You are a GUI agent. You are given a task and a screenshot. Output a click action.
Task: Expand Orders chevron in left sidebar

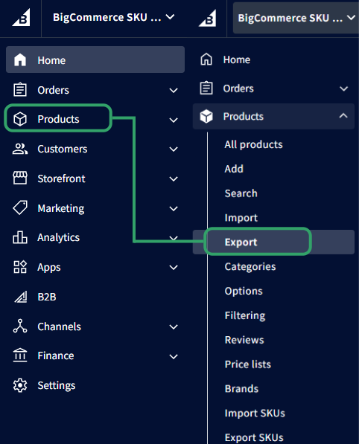click(174, 90)
